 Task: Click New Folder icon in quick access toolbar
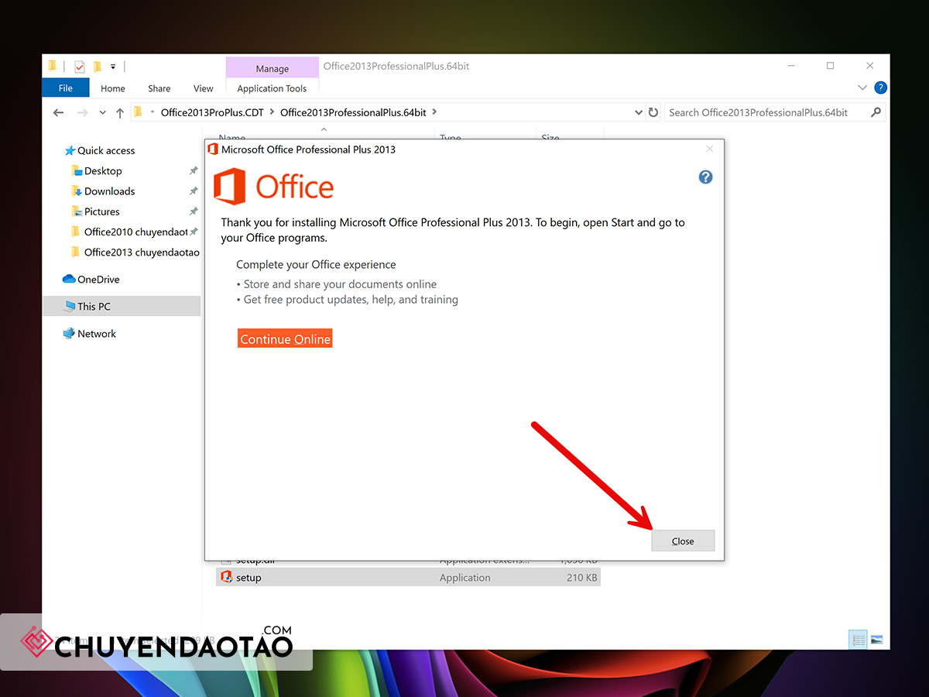point(98,67)
